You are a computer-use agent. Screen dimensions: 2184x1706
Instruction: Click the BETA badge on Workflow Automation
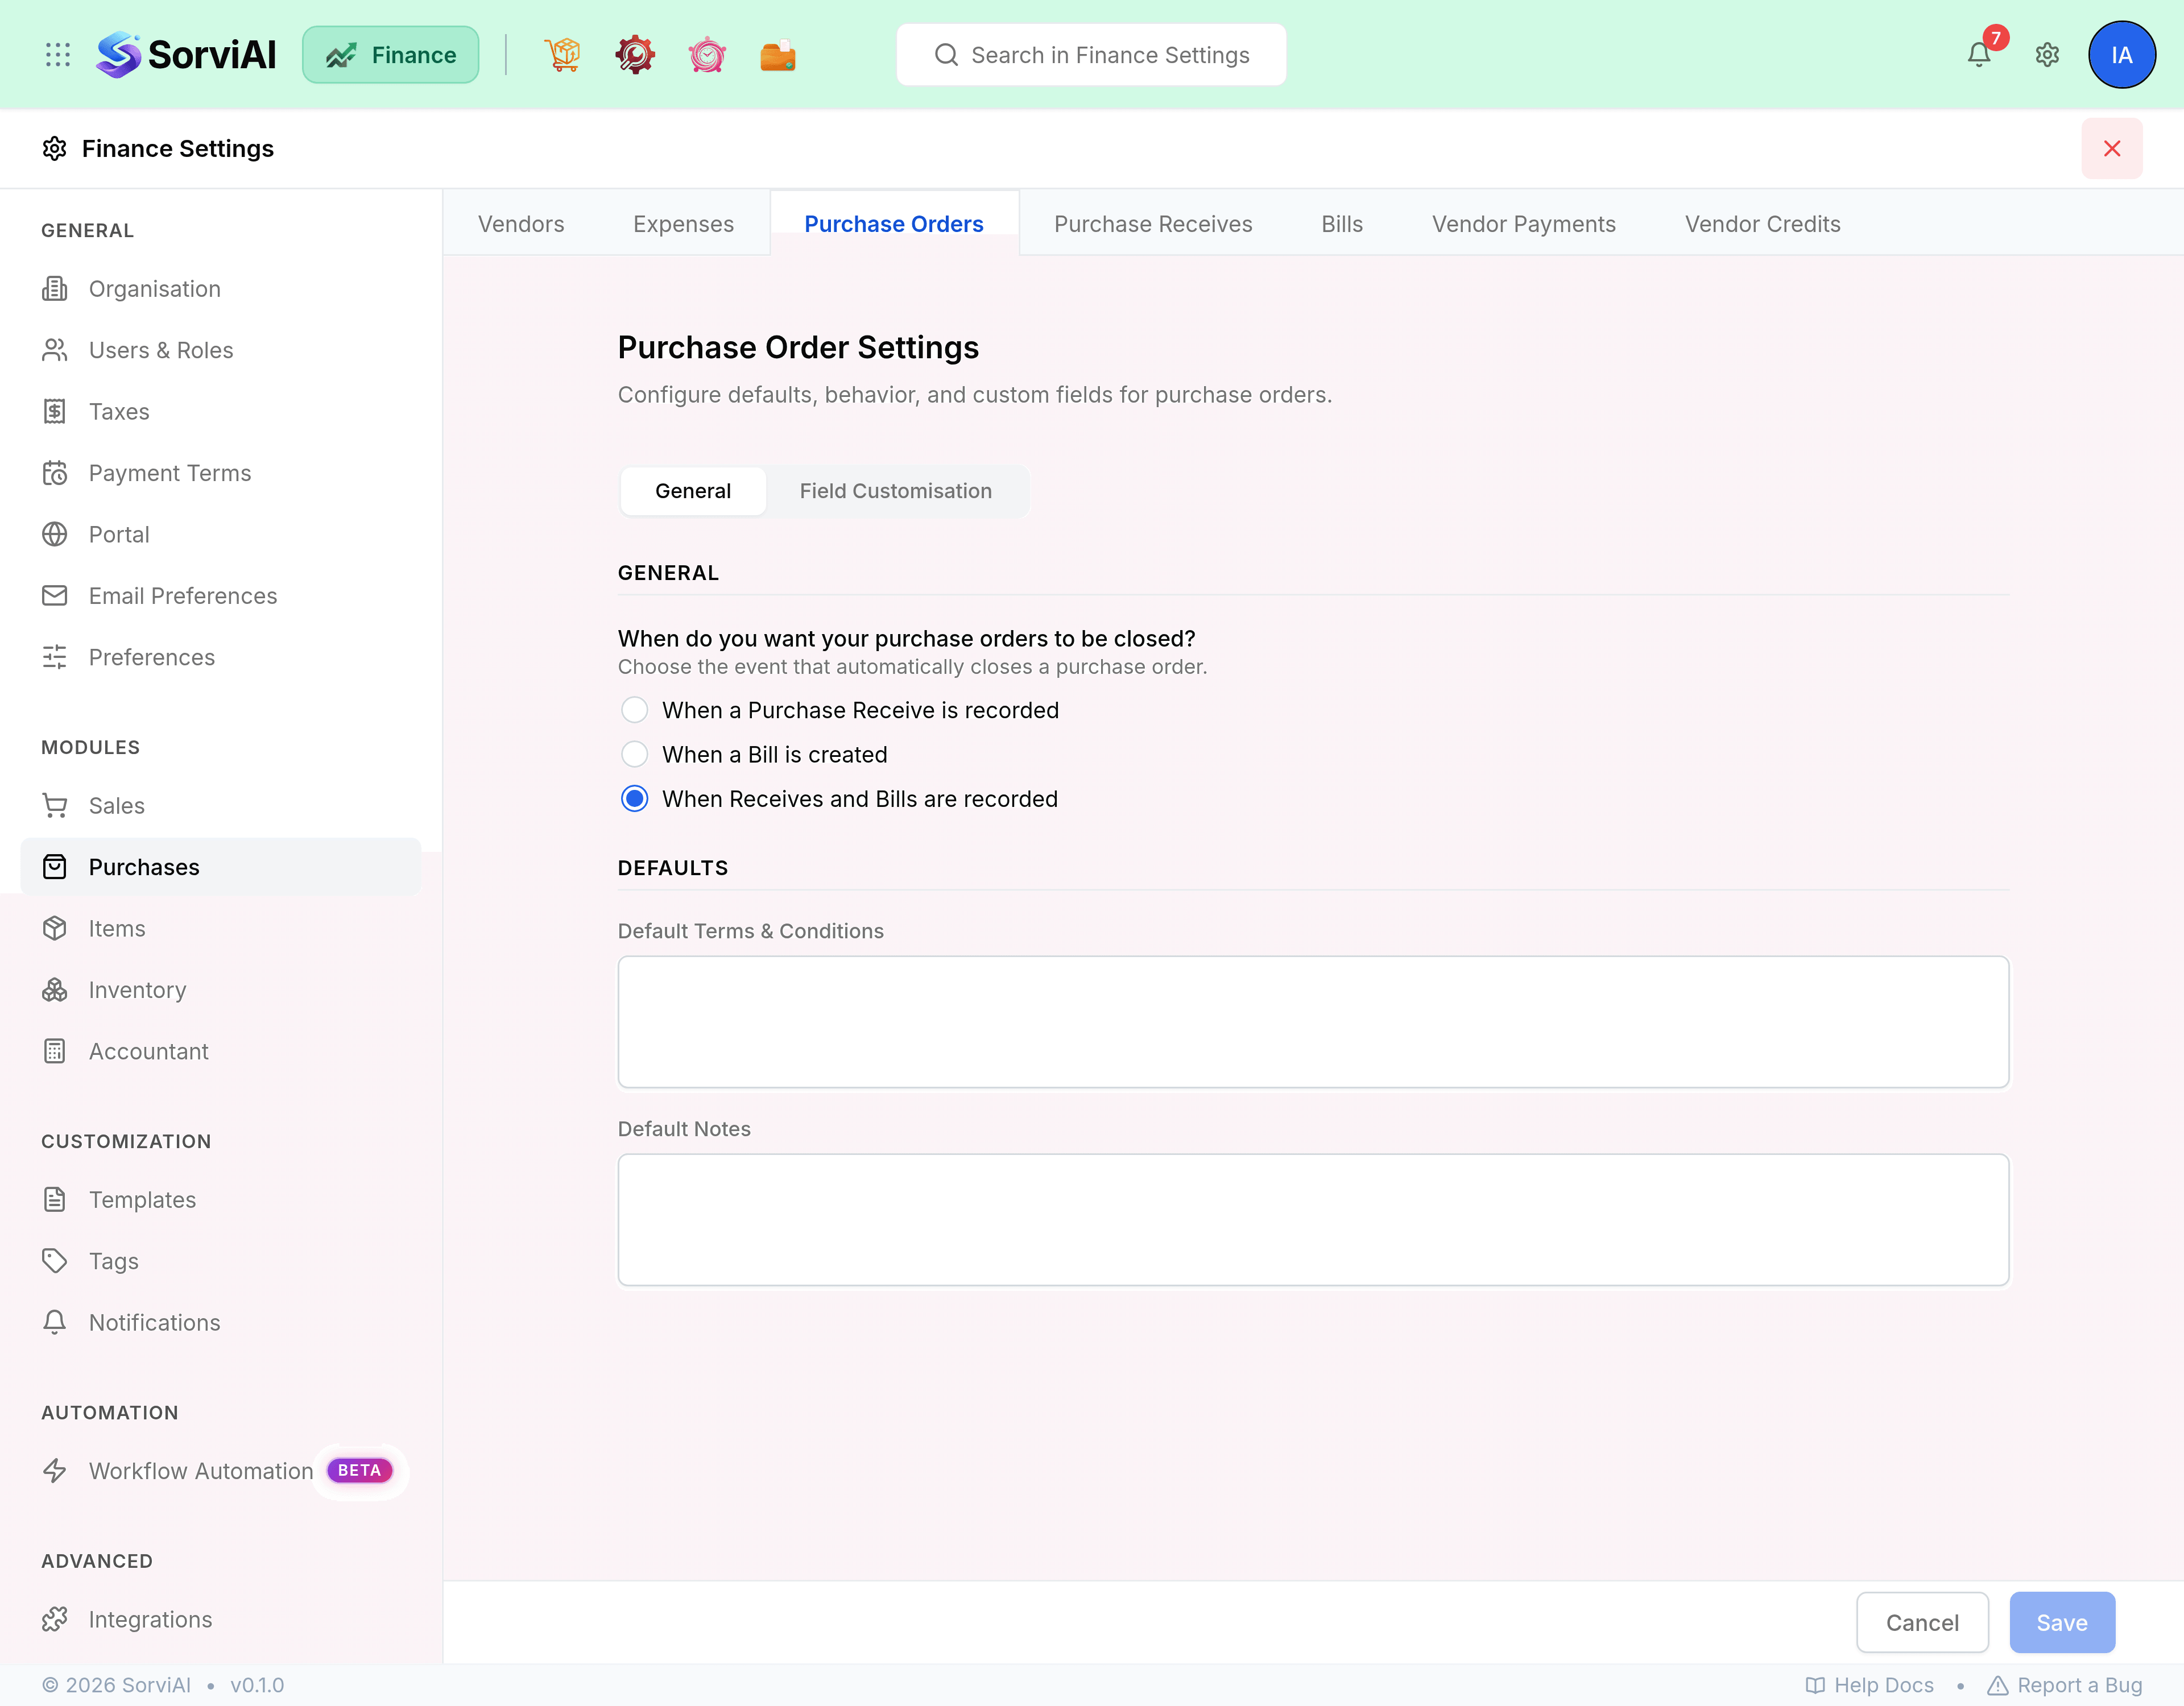[x=360, y=1470]
